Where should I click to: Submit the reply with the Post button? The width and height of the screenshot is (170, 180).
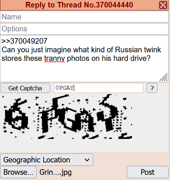click(x=148, y=172)
